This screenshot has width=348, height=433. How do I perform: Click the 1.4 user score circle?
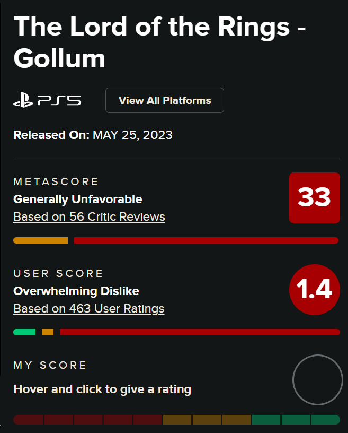314,290
